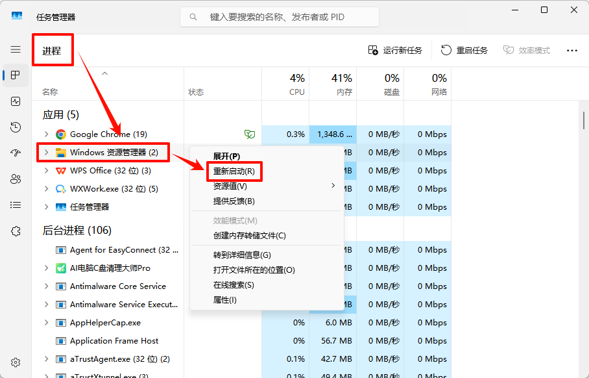589x378 pixels.
Task: Select 属性(I) in the context menu
Action: pos(225,300)
